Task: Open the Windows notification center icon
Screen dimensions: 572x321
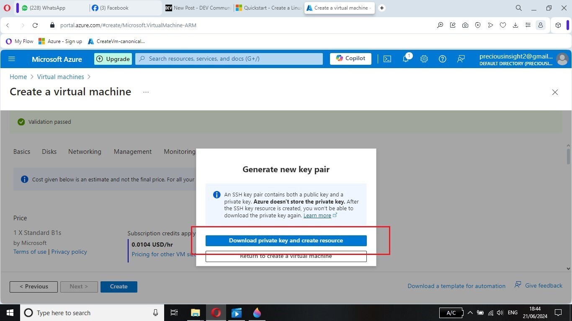Action: [x=558, y=313]
